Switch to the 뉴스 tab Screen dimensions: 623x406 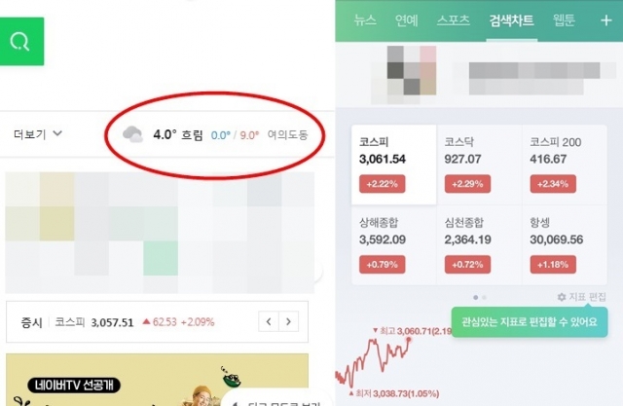365,19
